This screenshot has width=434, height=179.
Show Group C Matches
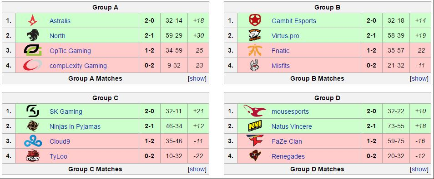(x=197, y=169)
